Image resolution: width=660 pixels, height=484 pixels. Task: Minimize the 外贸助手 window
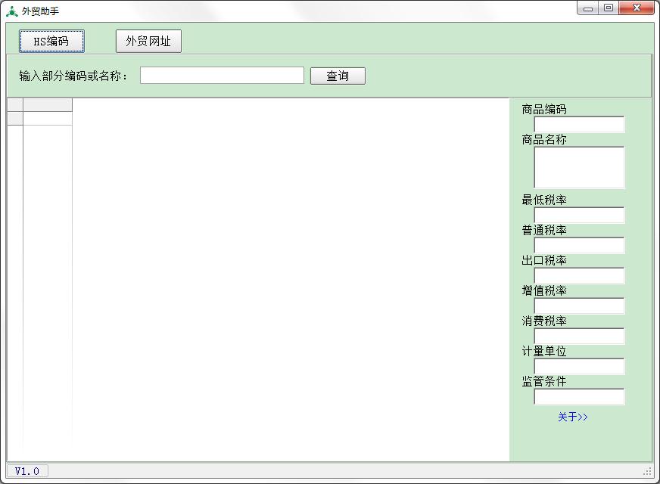pos(588,8)
